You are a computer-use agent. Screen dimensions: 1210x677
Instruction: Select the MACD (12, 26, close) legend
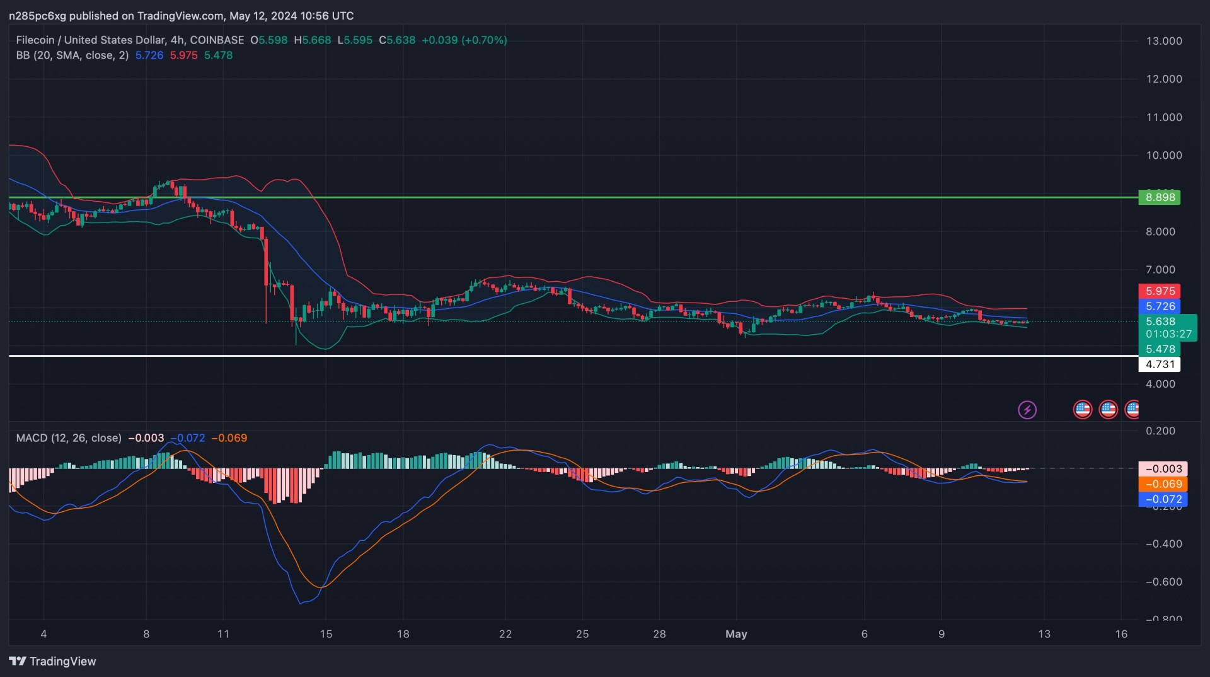[69, 438]
